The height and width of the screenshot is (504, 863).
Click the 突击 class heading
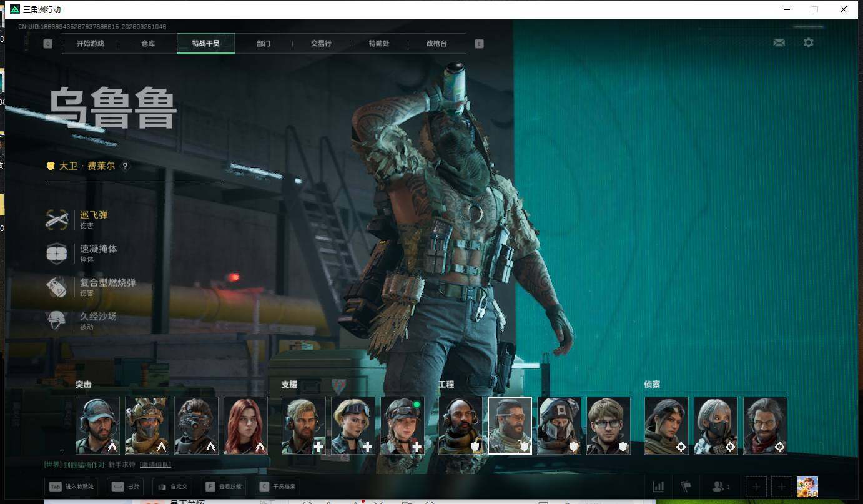84,385
